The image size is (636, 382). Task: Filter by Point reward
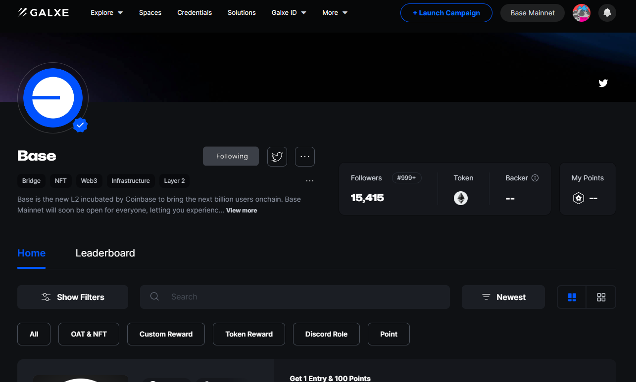pyautogui.click(x=389, y=334)
